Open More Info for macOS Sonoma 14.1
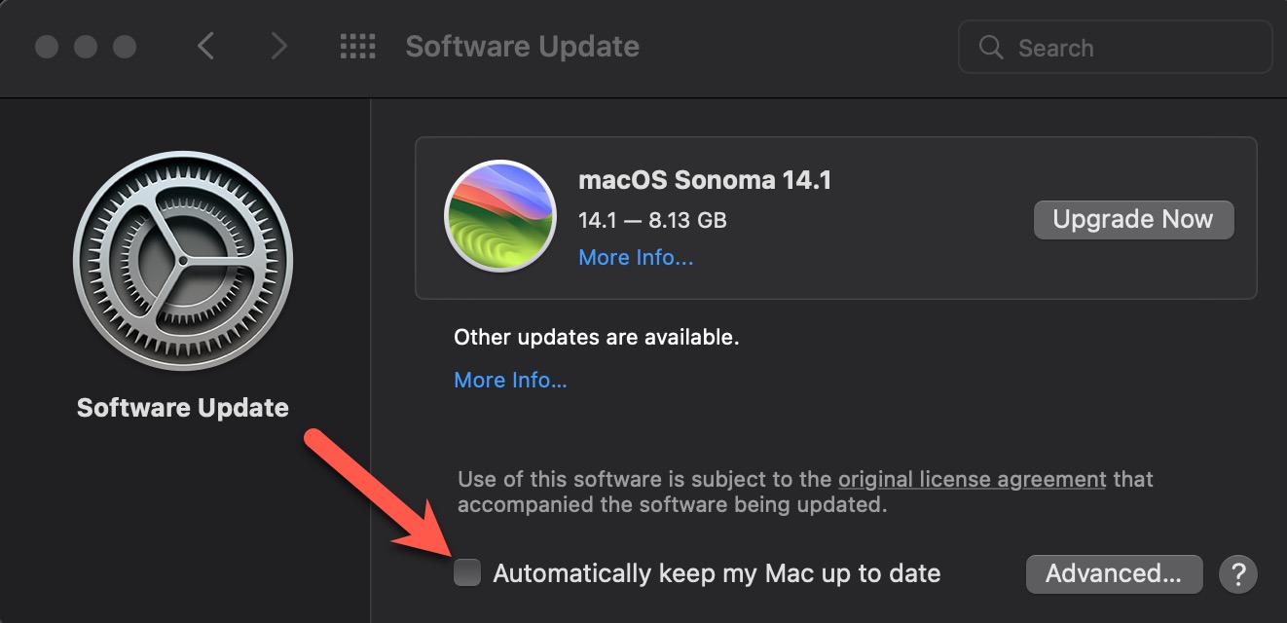The height and width of the screenshot is (623, 1287). click(636, 257)
